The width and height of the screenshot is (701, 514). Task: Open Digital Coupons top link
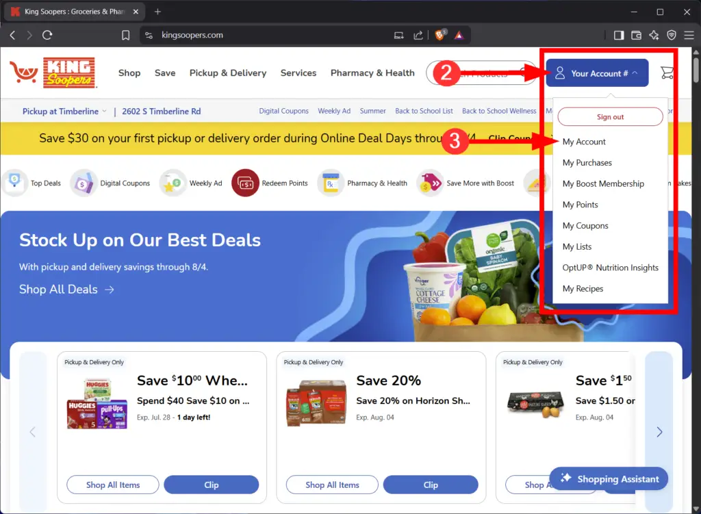283,111
